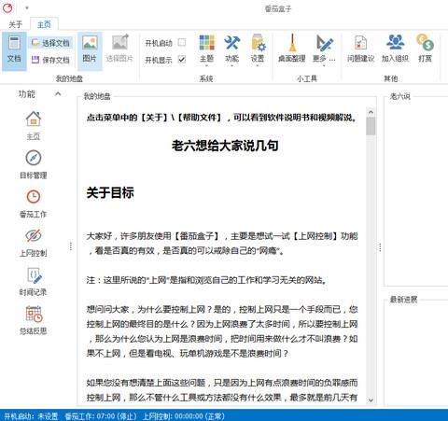The height and width of the screenshot is (421, 448).
Task: Switch to the 关于 tab
Action: pos(15,24)
